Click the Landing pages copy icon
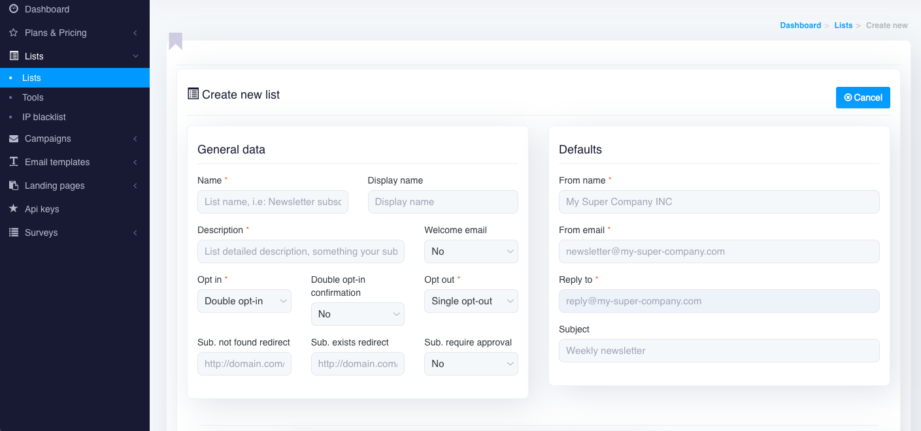The height and width of the screenshot is (431, 921). (x=14, y=185)
